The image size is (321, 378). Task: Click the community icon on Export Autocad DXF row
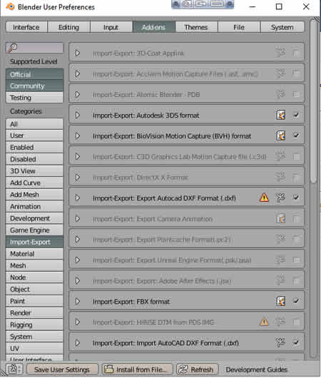[x=280, y=198]
